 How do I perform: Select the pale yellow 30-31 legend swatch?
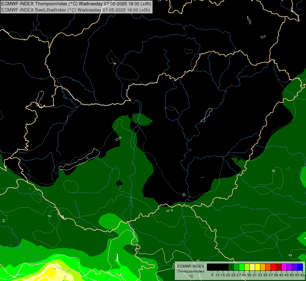coord(252,267)
